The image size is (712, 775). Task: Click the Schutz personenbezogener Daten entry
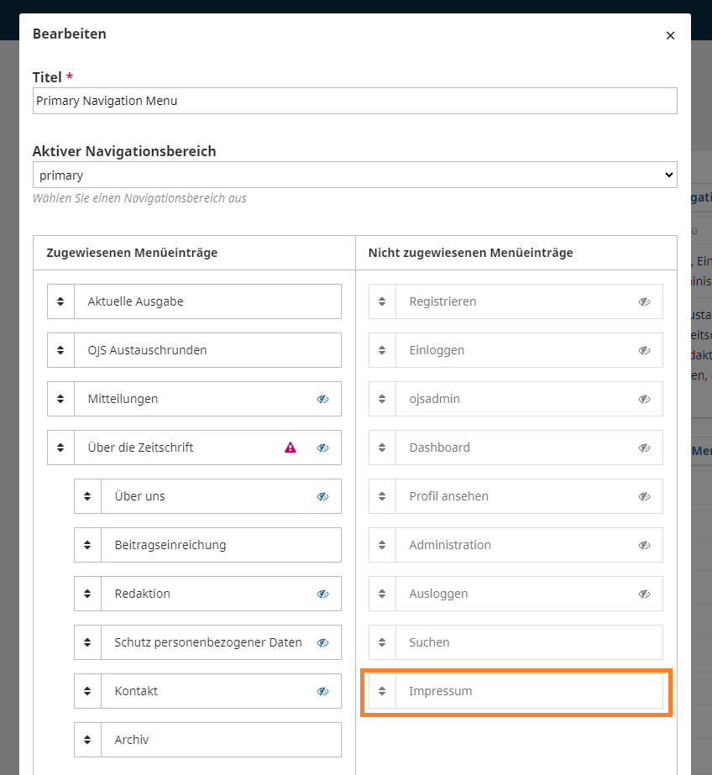pos(208,642)
